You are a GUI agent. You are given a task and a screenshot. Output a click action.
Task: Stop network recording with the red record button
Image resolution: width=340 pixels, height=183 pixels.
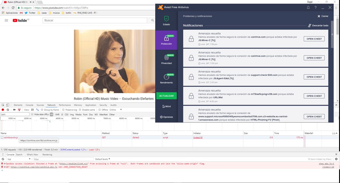click(x=3, y=110)
